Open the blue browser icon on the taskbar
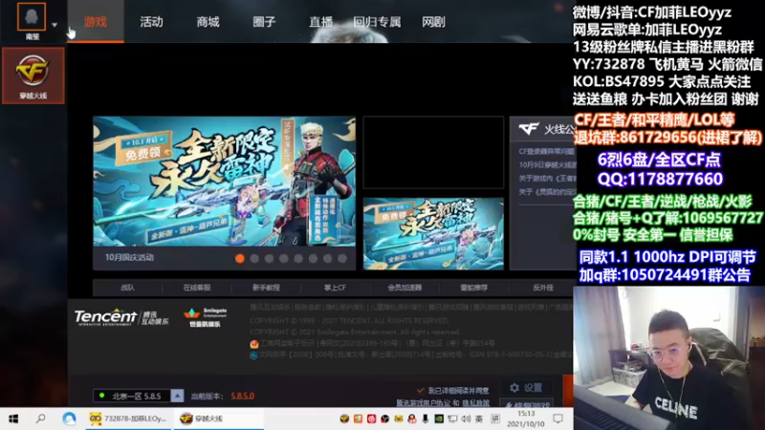The image size is (765, 430). [x=69, y=419]
